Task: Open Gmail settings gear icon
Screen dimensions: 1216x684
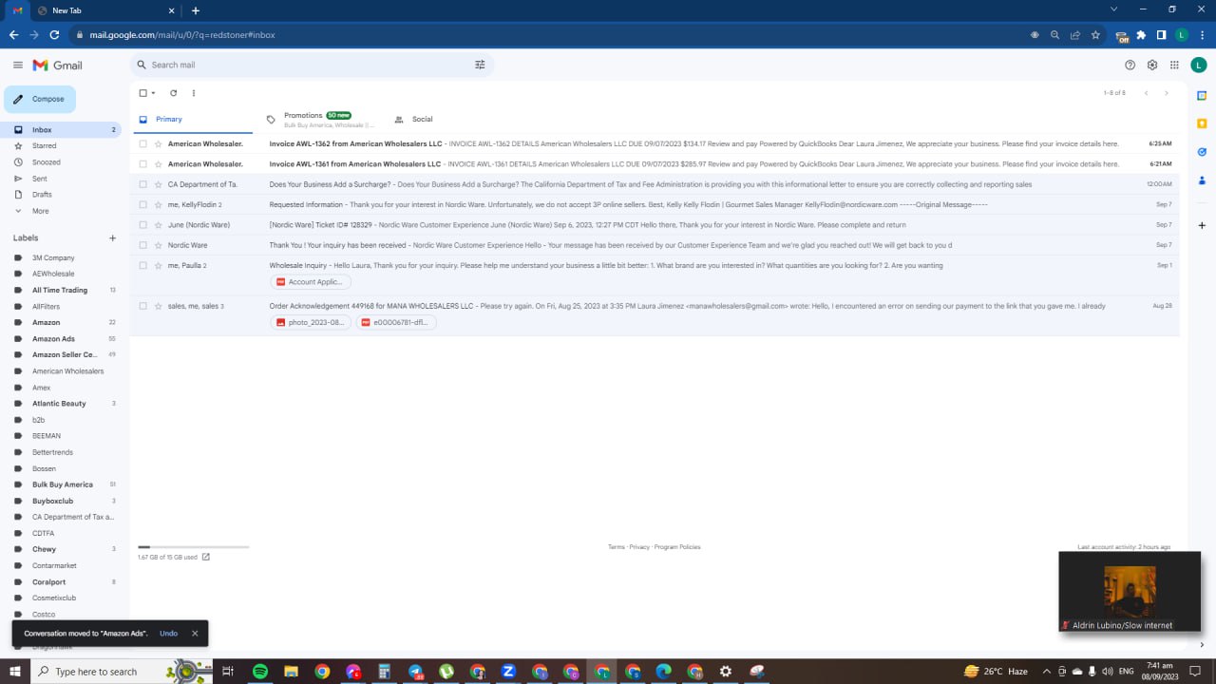Action: pos(1152,65)
